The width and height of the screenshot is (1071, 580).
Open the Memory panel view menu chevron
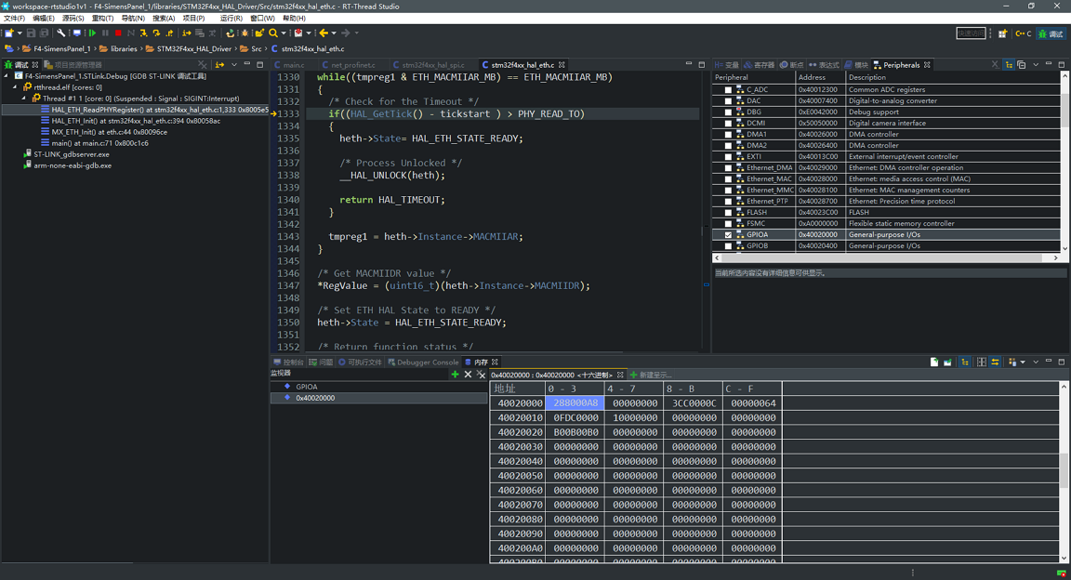(x=1036, y=362)
